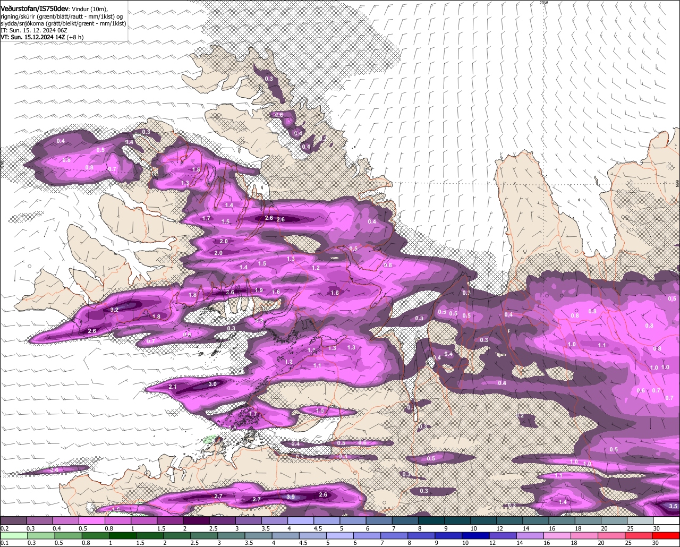Screen dimensions: 680x547
Task: Click the '30' label in the snow legend row
Action: [x=657, y=528]
